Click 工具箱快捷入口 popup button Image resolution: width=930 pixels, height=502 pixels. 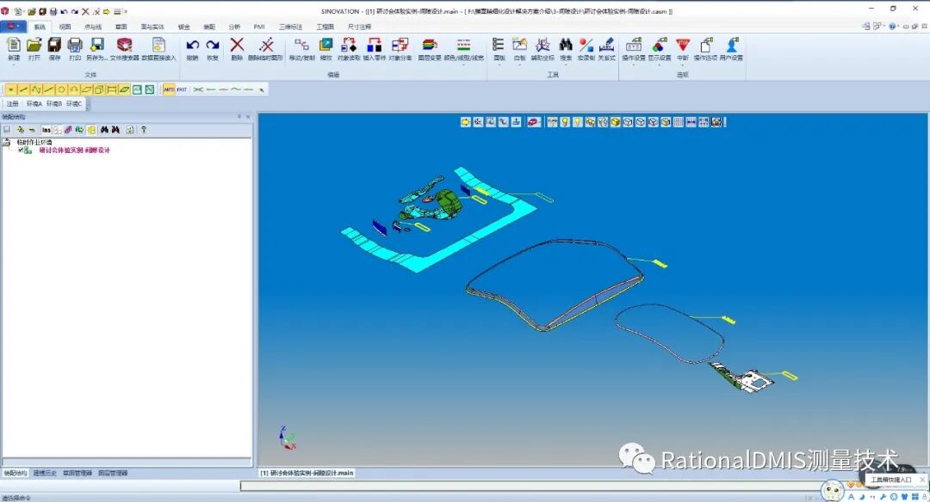pos(891,480)
